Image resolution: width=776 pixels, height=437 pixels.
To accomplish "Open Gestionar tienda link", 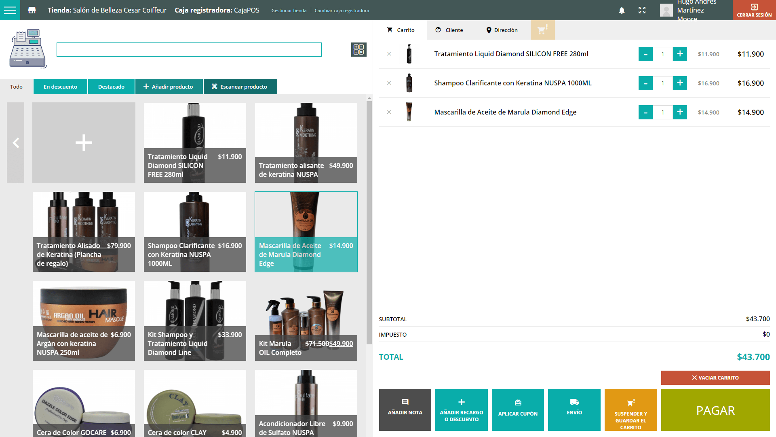I will point(289,11).
